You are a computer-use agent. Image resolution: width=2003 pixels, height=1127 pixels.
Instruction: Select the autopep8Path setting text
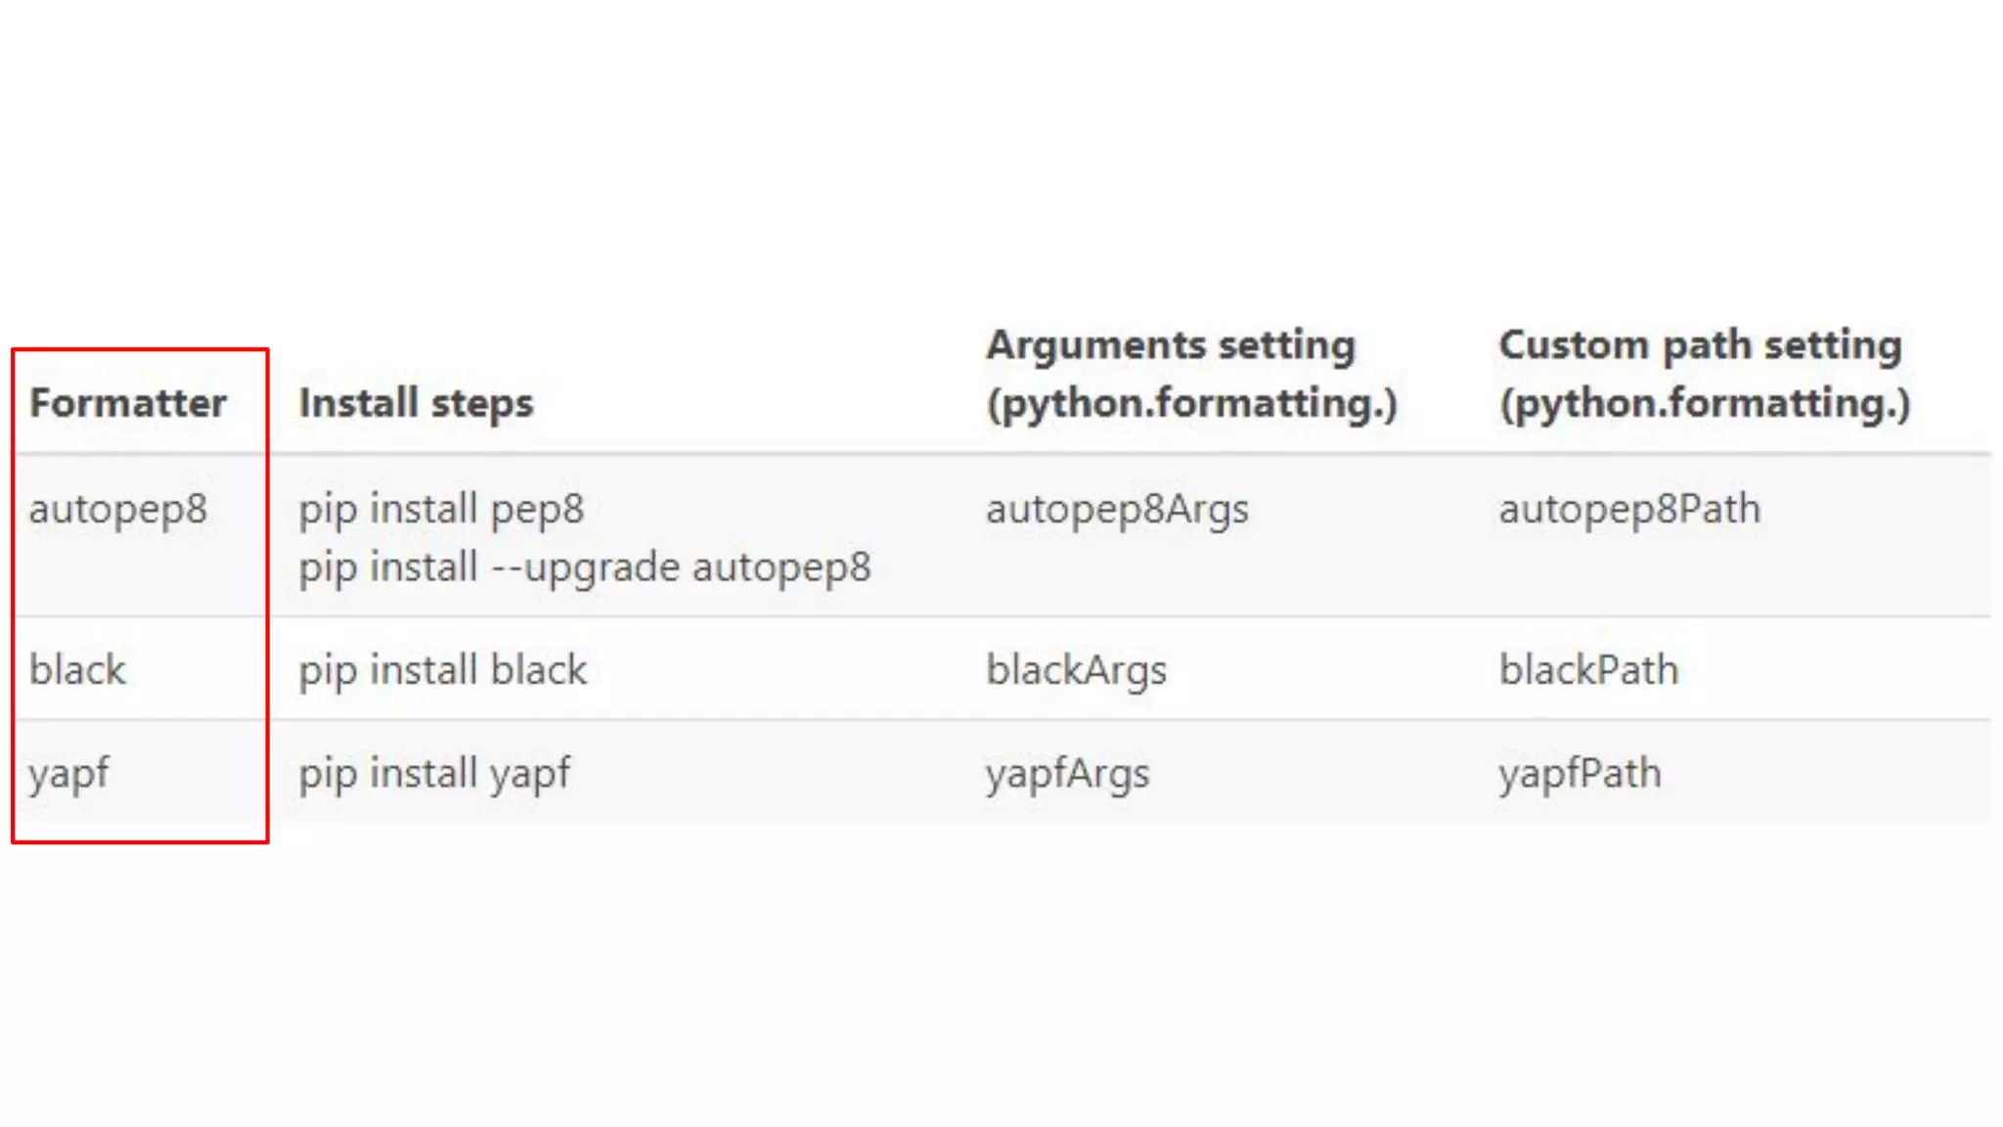pyautogui.click(x=1630, y=510)
